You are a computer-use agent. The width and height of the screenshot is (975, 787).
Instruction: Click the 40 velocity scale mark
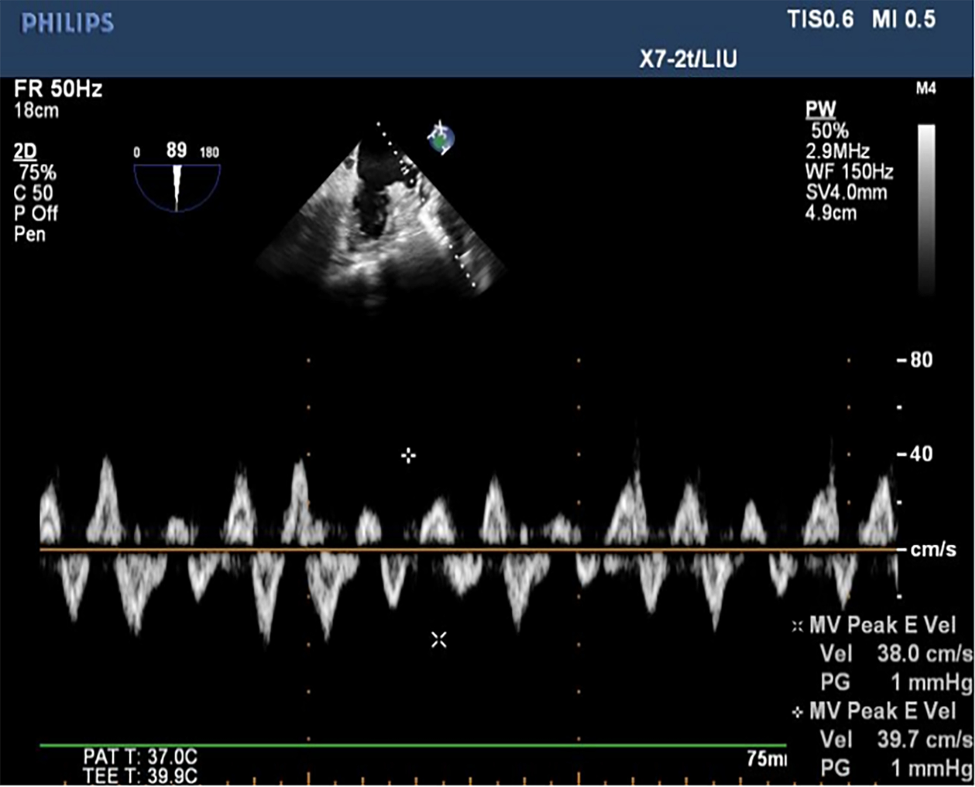point(921,454)
